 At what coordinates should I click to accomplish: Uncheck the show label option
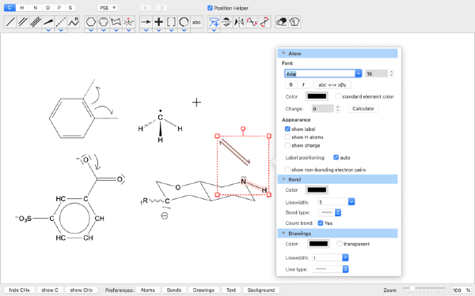tap(287, 129)
